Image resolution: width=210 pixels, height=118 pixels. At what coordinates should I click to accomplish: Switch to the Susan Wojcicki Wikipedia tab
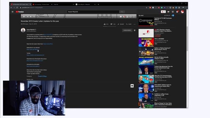point(85,4)
